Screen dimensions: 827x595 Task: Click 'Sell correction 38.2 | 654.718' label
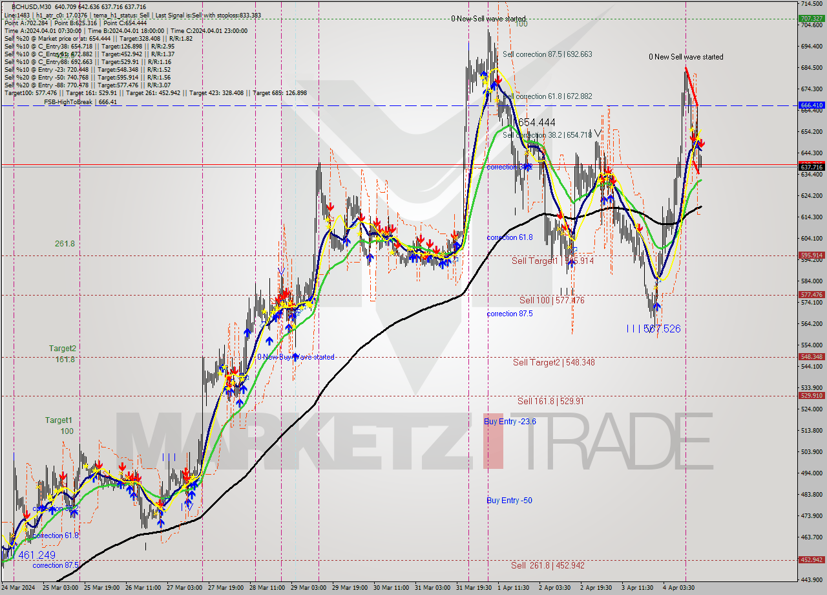coord(547,135)
